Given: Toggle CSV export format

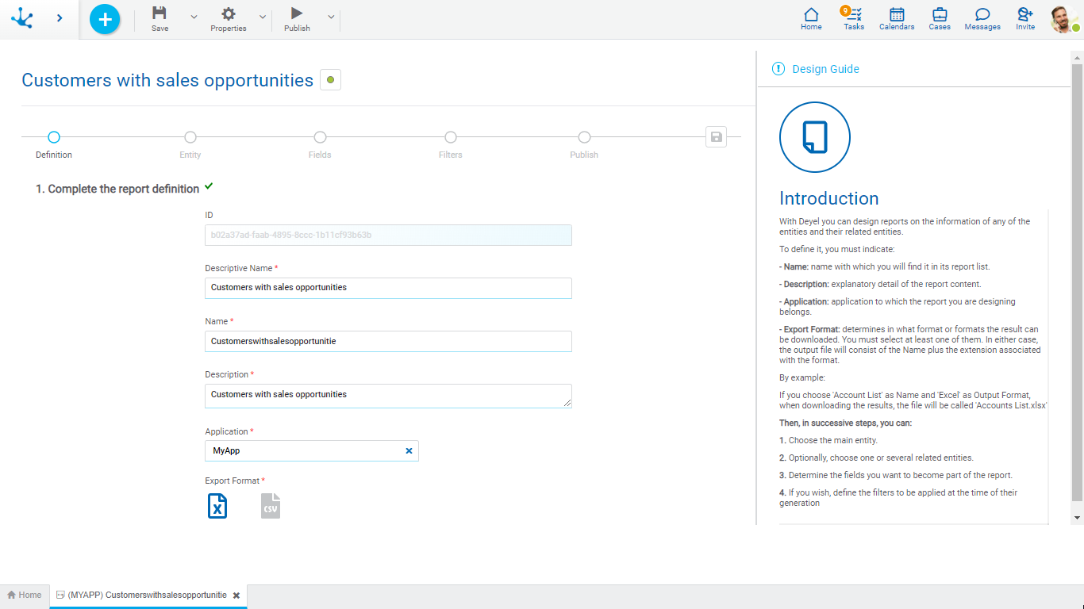Looking at the screenshot, I should point(271,506).
